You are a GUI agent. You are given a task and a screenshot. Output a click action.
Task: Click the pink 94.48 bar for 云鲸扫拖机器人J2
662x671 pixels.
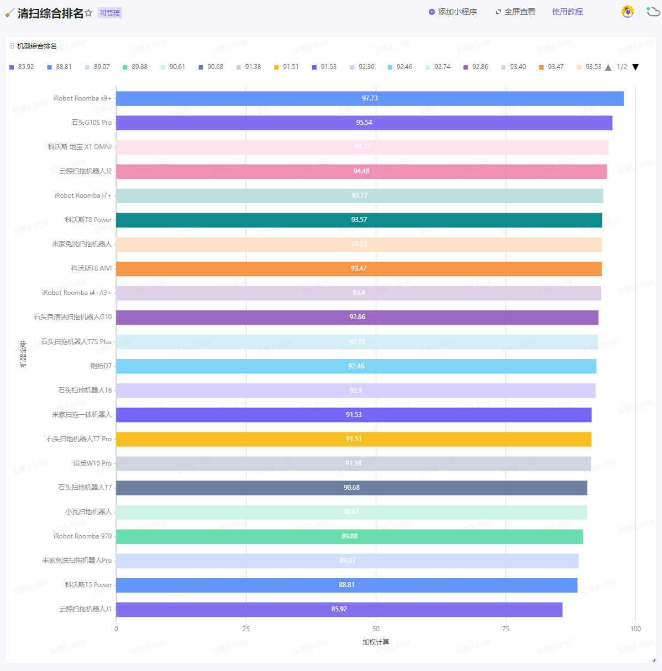(361, 171)
